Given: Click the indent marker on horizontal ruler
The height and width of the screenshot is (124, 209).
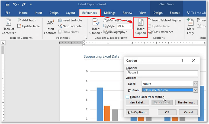Looking at the screenshot, I should tap(83, 43).
